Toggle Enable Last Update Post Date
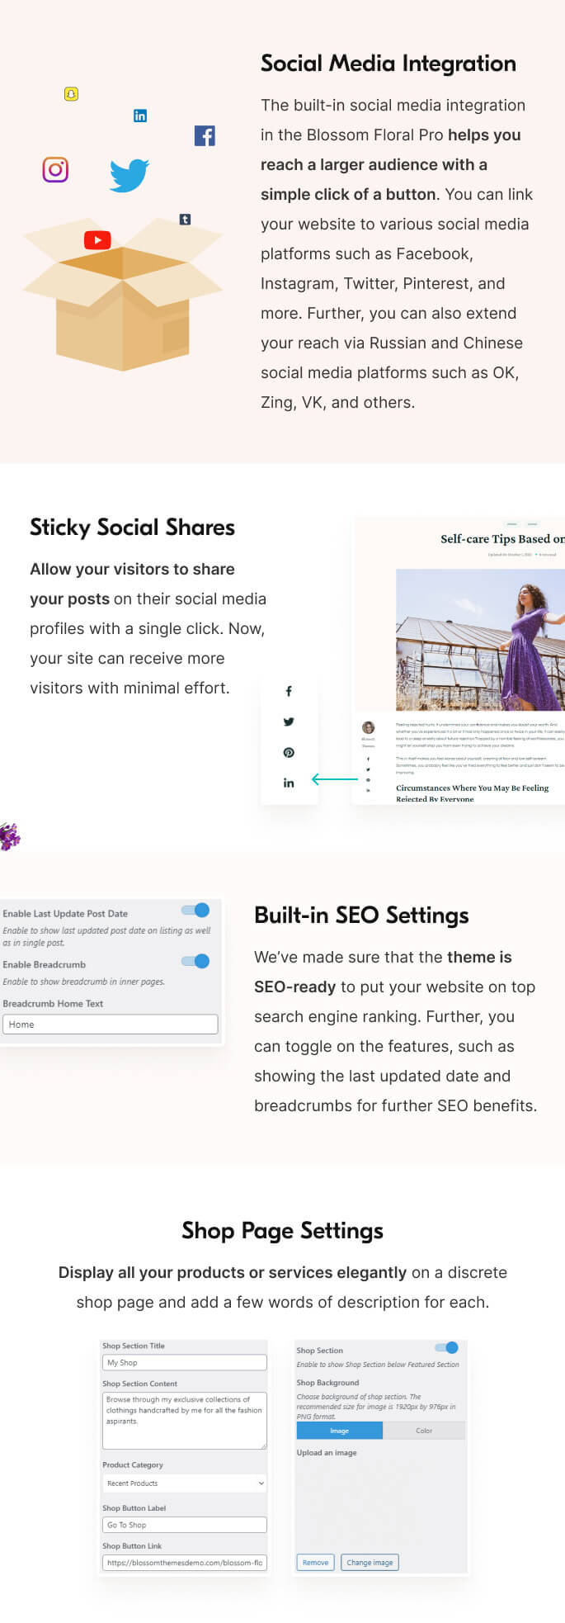The width and height of the screenshot is (565, 1623). pos(196,910)
